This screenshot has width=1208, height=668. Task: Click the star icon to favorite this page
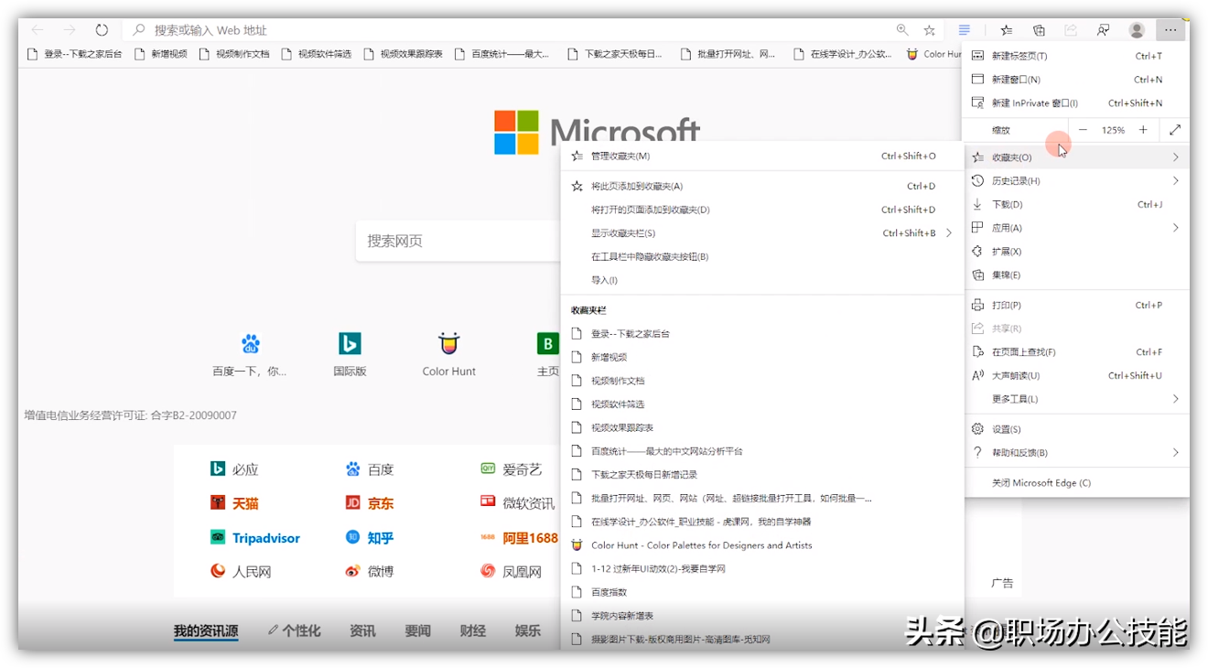(x=929, y=30)
